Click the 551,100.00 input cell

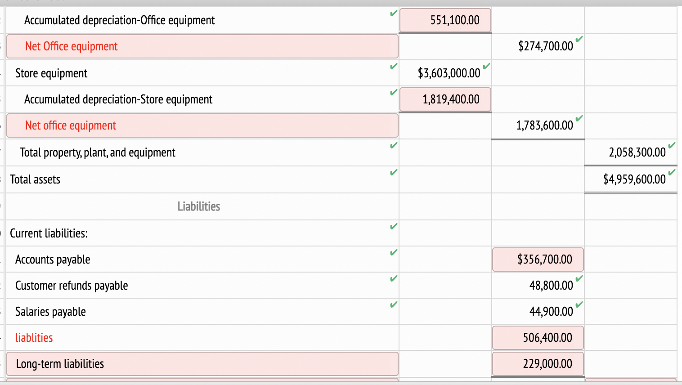pyautogui.click(x=445, y=20)
